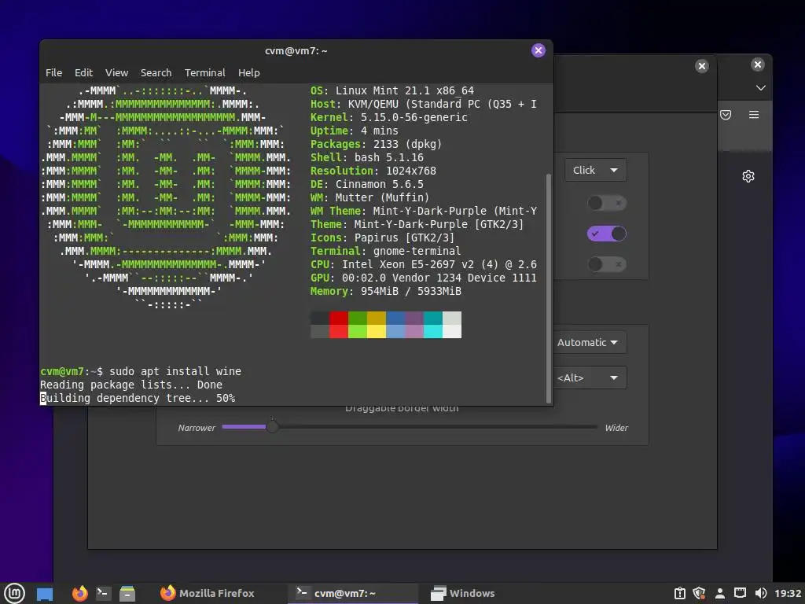Click the 'sudo apt install wine' command text
Viewport: 805px width, 604px height.
175,371
